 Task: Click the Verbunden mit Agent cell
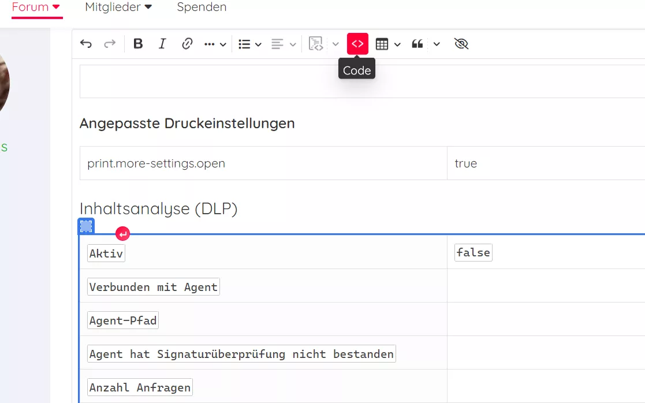tap(263, 286)
